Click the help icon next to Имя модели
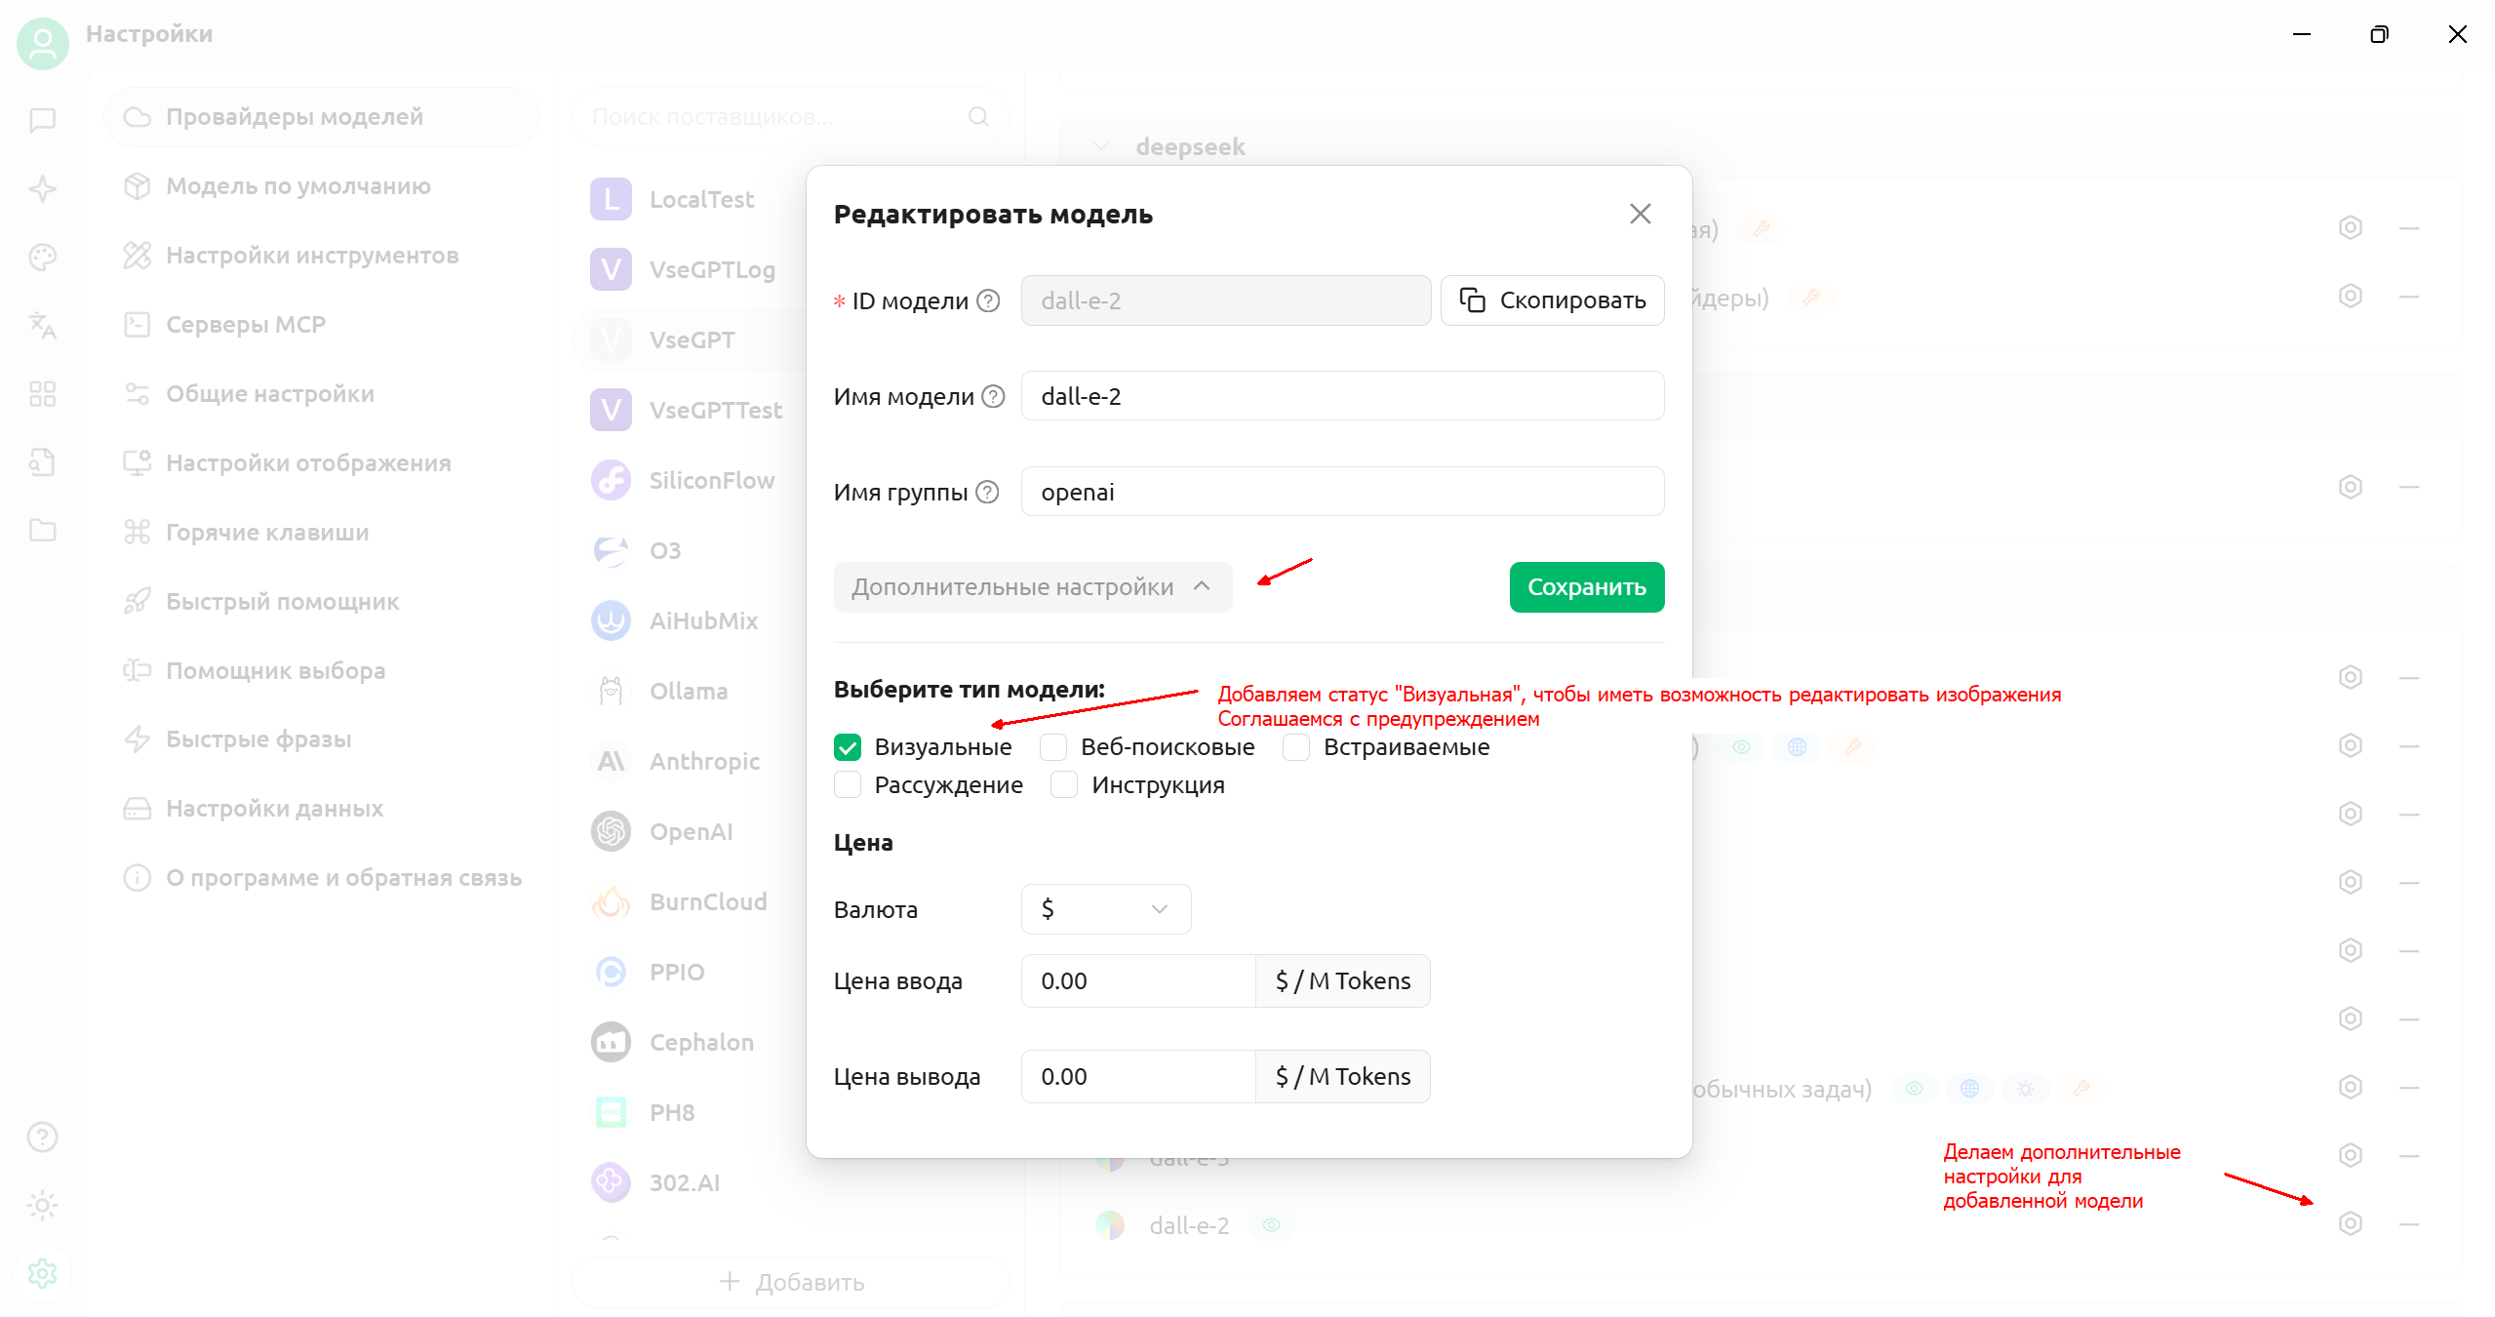2495x1317 pixels. coord(993,397)
